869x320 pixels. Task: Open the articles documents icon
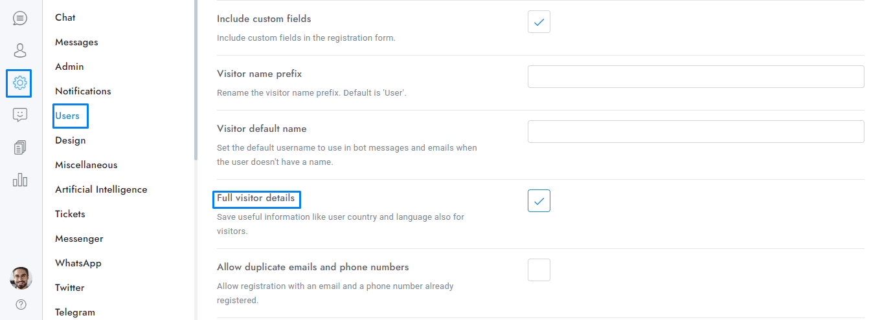20,147
